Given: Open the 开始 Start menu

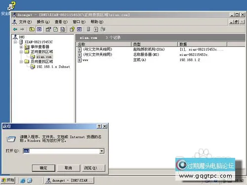Looking at the screenshot, I should (x=8, y=180).
